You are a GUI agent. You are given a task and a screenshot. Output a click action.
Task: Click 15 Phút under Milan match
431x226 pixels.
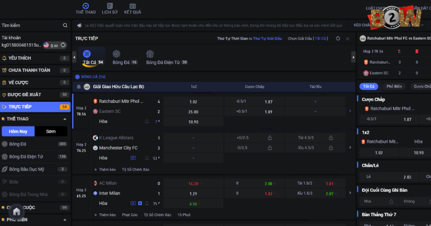184,215
